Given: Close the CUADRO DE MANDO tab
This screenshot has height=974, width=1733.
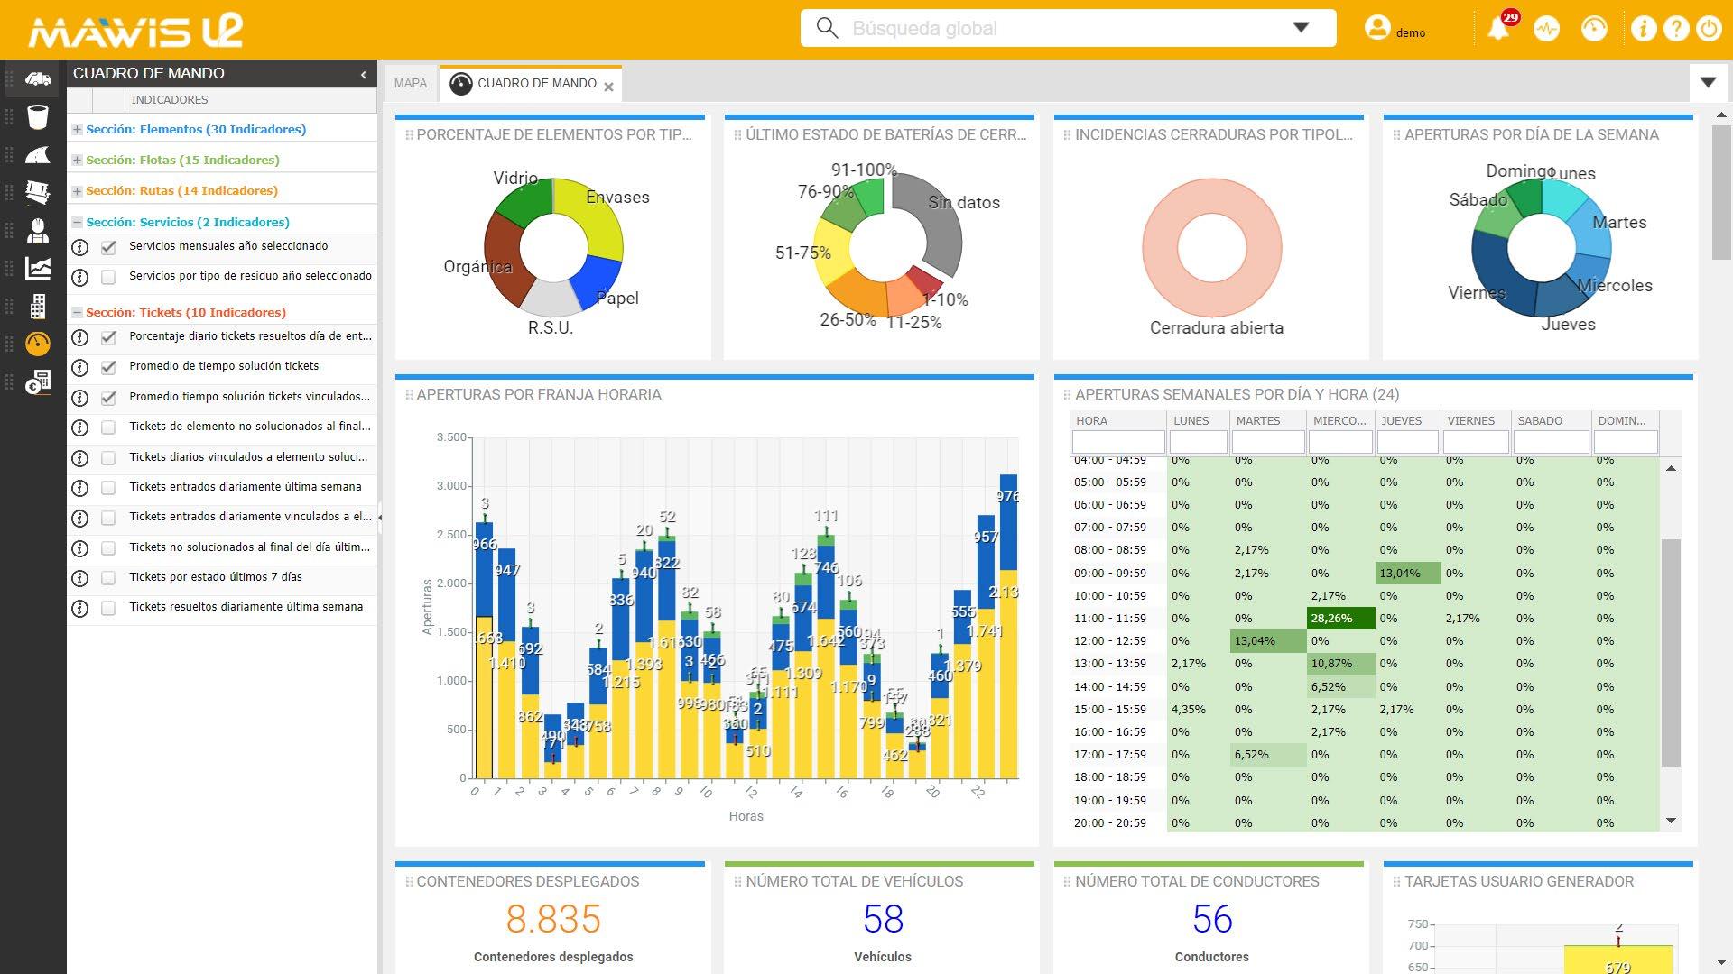Looking at the screenshot, I should click(609, 87).
